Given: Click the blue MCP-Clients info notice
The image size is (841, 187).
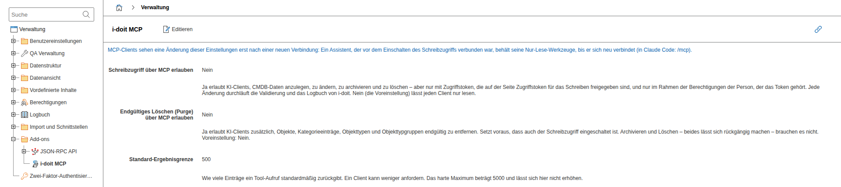Looking at the screenshot, I should (399, 50).
